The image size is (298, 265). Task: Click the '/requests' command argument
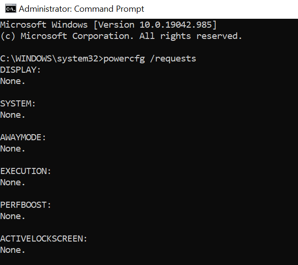pyautogui.click(x=173, y=59)
